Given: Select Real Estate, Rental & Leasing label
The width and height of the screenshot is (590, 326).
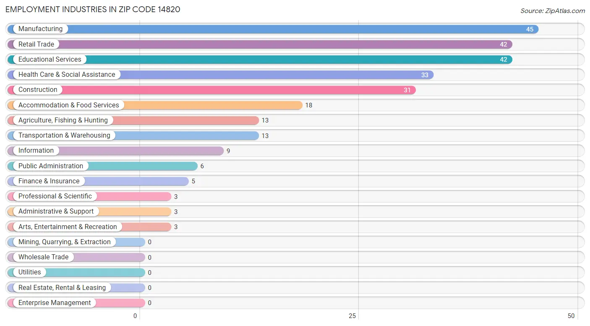Looking at the screenshot, I should point(62,287).
